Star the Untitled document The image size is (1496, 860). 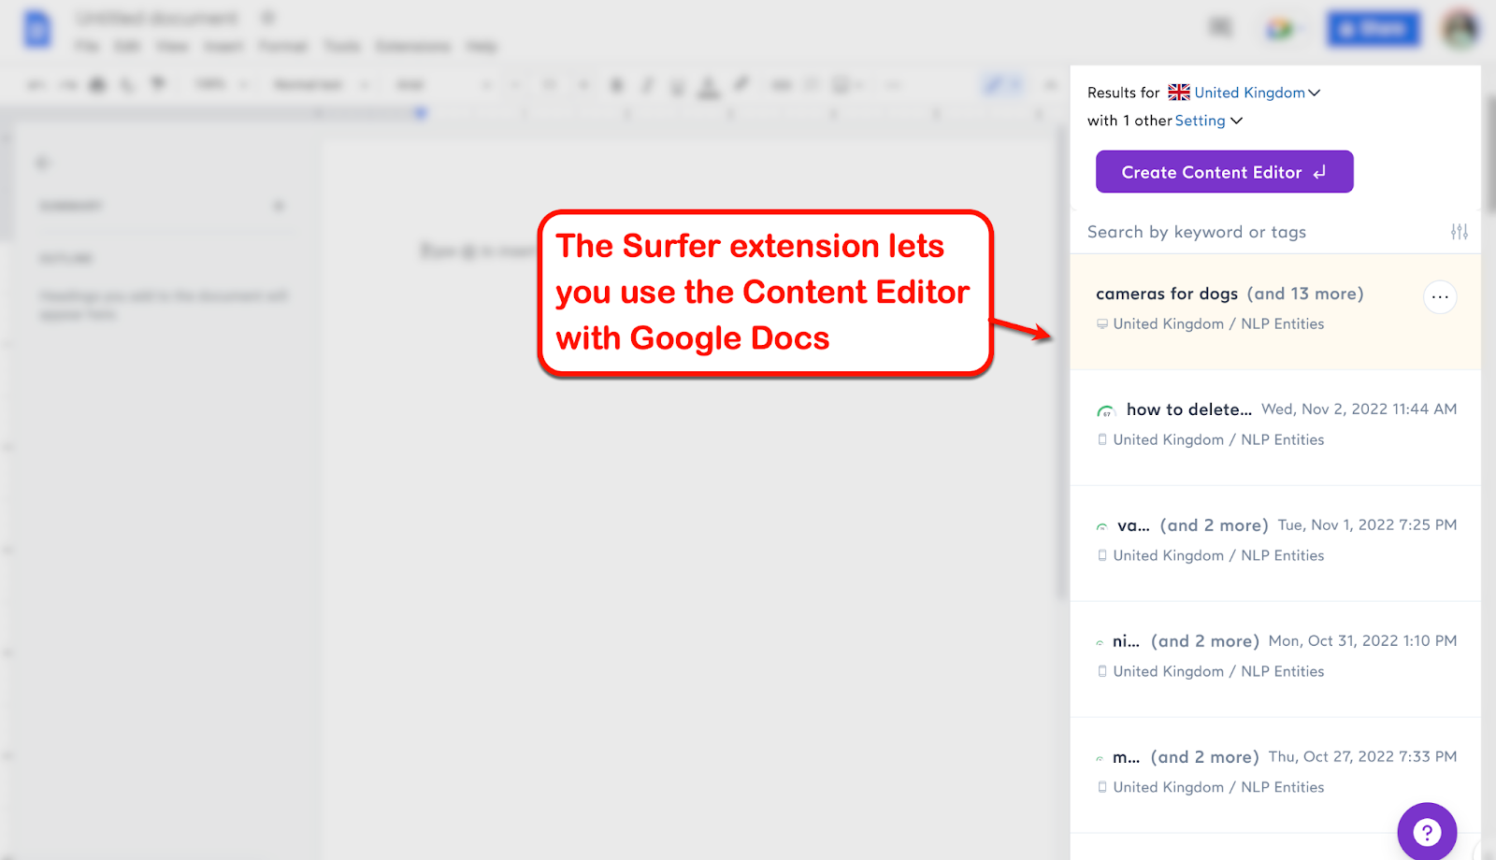267,18
